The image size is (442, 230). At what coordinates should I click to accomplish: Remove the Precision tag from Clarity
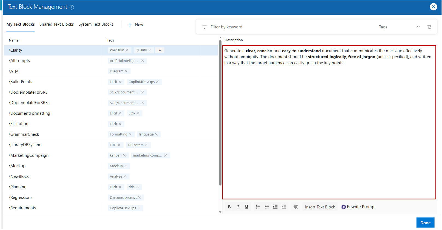tap(127, 50)
